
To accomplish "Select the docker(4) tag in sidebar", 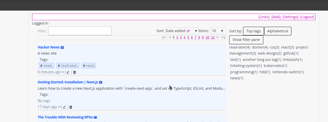I will (260, 47).
